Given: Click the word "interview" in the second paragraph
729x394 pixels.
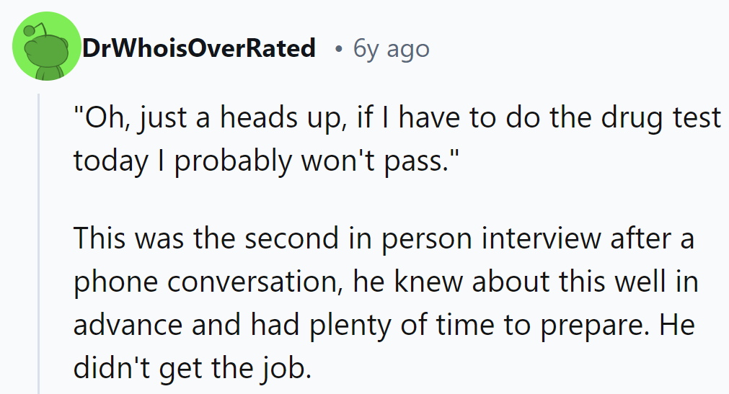Looking at the screenshot, I should tap(531, 238).
